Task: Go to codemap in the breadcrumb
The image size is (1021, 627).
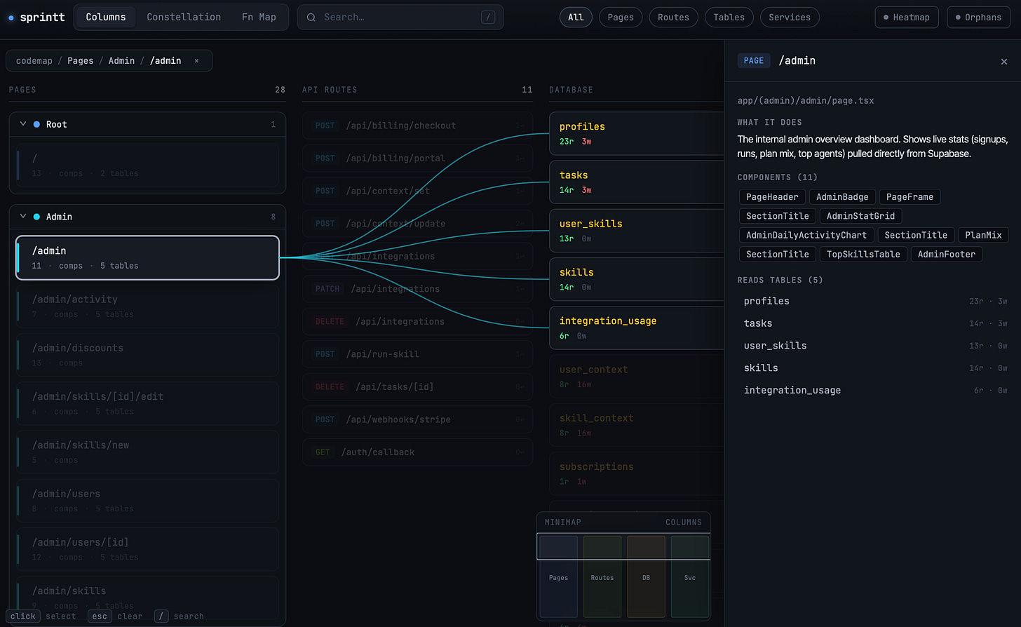Action: [34, 61]
